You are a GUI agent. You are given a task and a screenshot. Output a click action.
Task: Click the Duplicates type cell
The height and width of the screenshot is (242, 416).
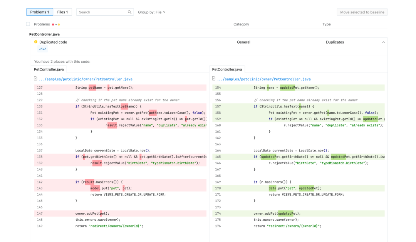[335, 42]
